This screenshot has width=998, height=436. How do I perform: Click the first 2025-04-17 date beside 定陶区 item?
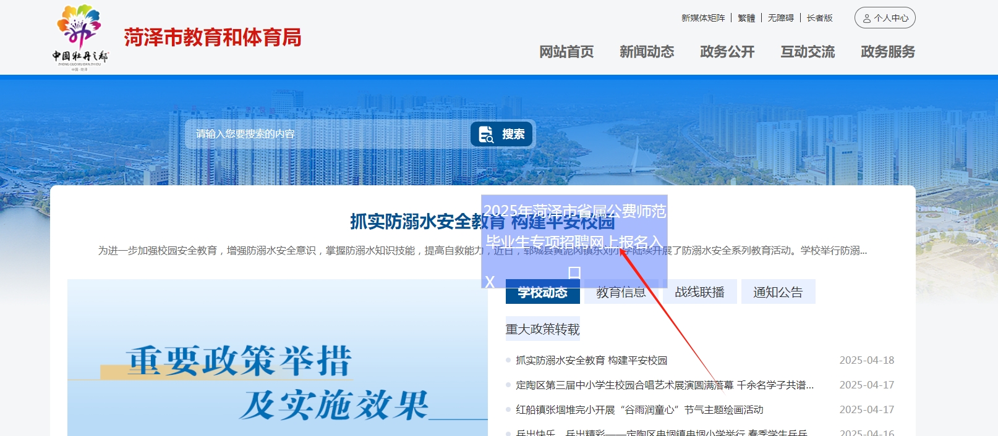867,385
